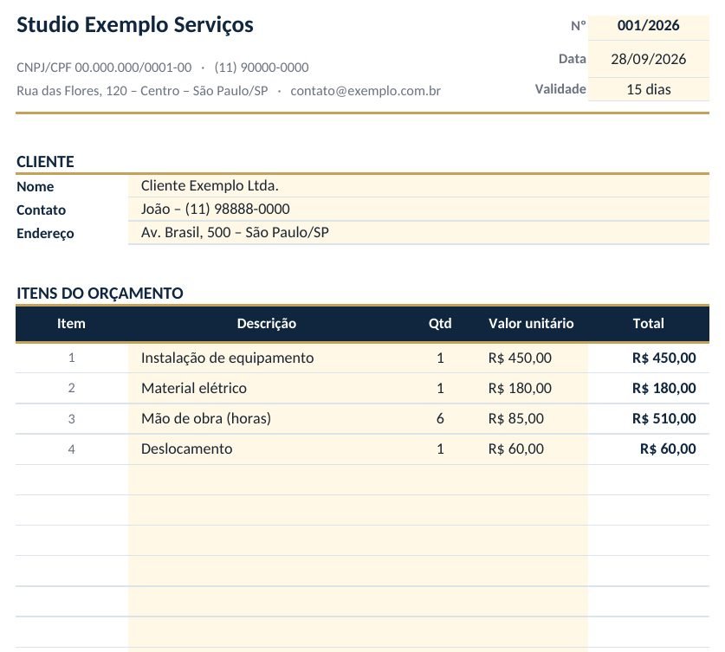Viewport: 725px width, 652px height.
Task: Select the 'Total' column header
Action: (x=648, y=324)
